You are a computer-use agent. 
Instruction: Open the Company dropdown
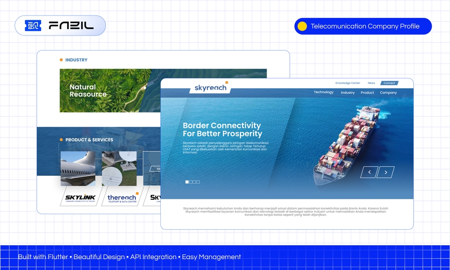click(x=390, y=93)
